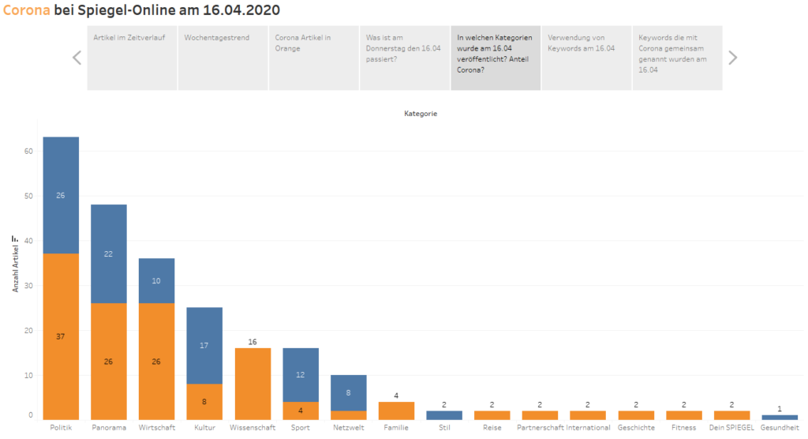Select the 'Verwendung von Keywords am 16.04' tab
This screenshot has width=808, height=439.
(x=586, y=58)
